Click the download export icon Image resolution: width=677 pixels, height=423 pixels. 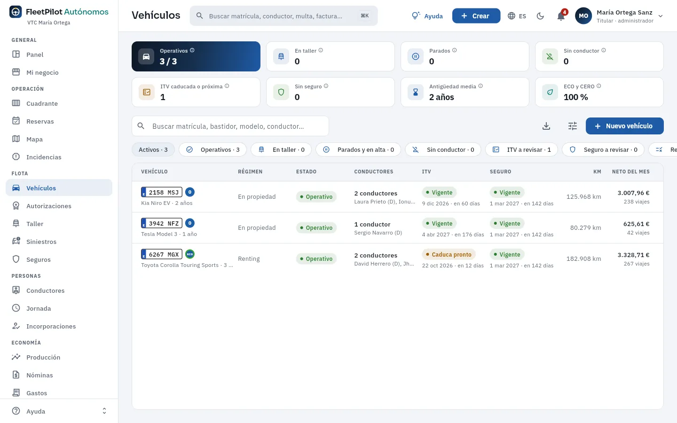coord(546,126)
